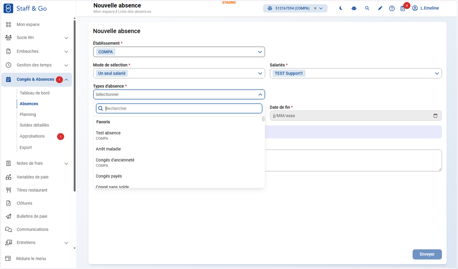Click the Socle RH people icon

coord(8,38)
